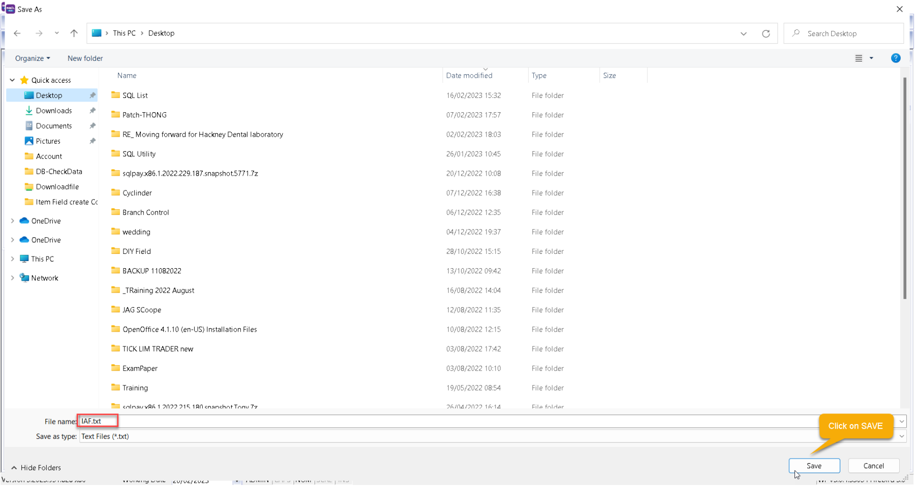Click the change view layout icon
The width and height of the screenshot is (915, 486).
(x=859, y=58)
